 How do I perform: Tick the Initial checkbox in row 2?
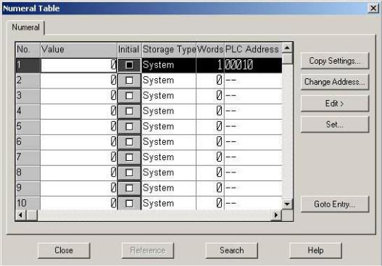click(129, 80)
